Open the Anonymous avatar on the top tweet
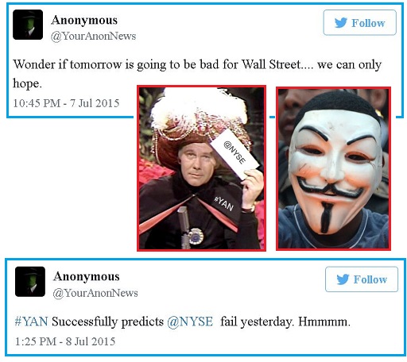407x362 pixels. pos(28,25)
